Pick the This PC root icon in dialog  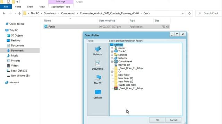pyautogui.click(x=98, y=78)
